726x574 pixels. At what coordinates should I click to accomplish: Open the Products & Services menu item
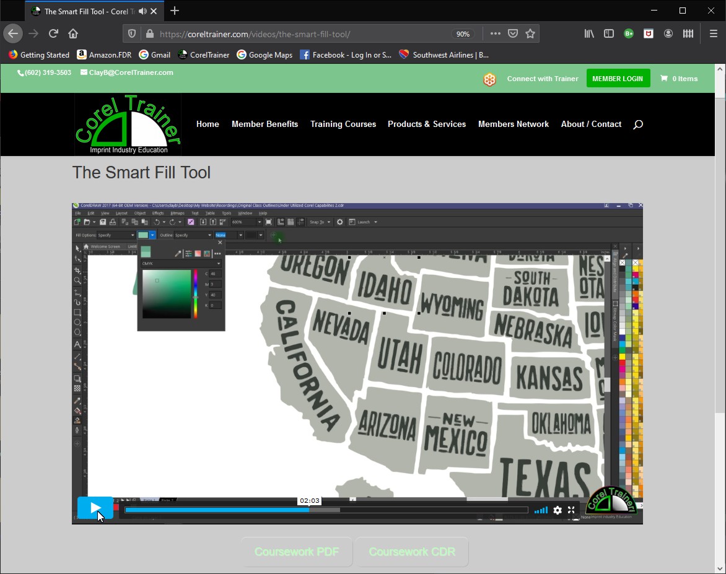(427, 124)
